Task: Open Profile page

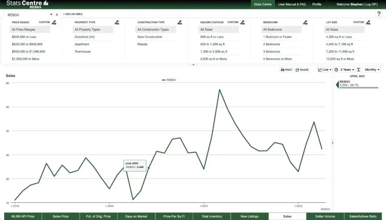Action: click(x=317, y=4)
